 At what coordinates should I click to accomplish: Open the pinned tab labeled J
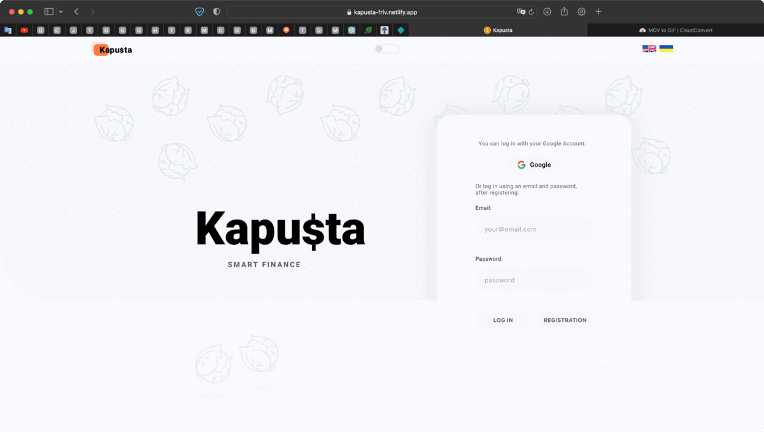point(74,30)
